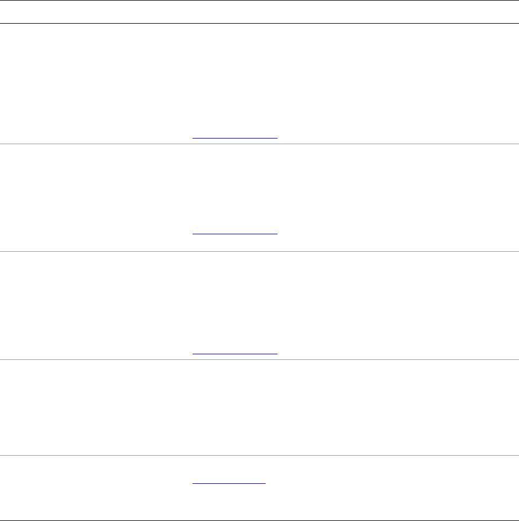519x521 pixels.
Task: Click the gray divider between third and fourth rows
Action: (259, 359)
